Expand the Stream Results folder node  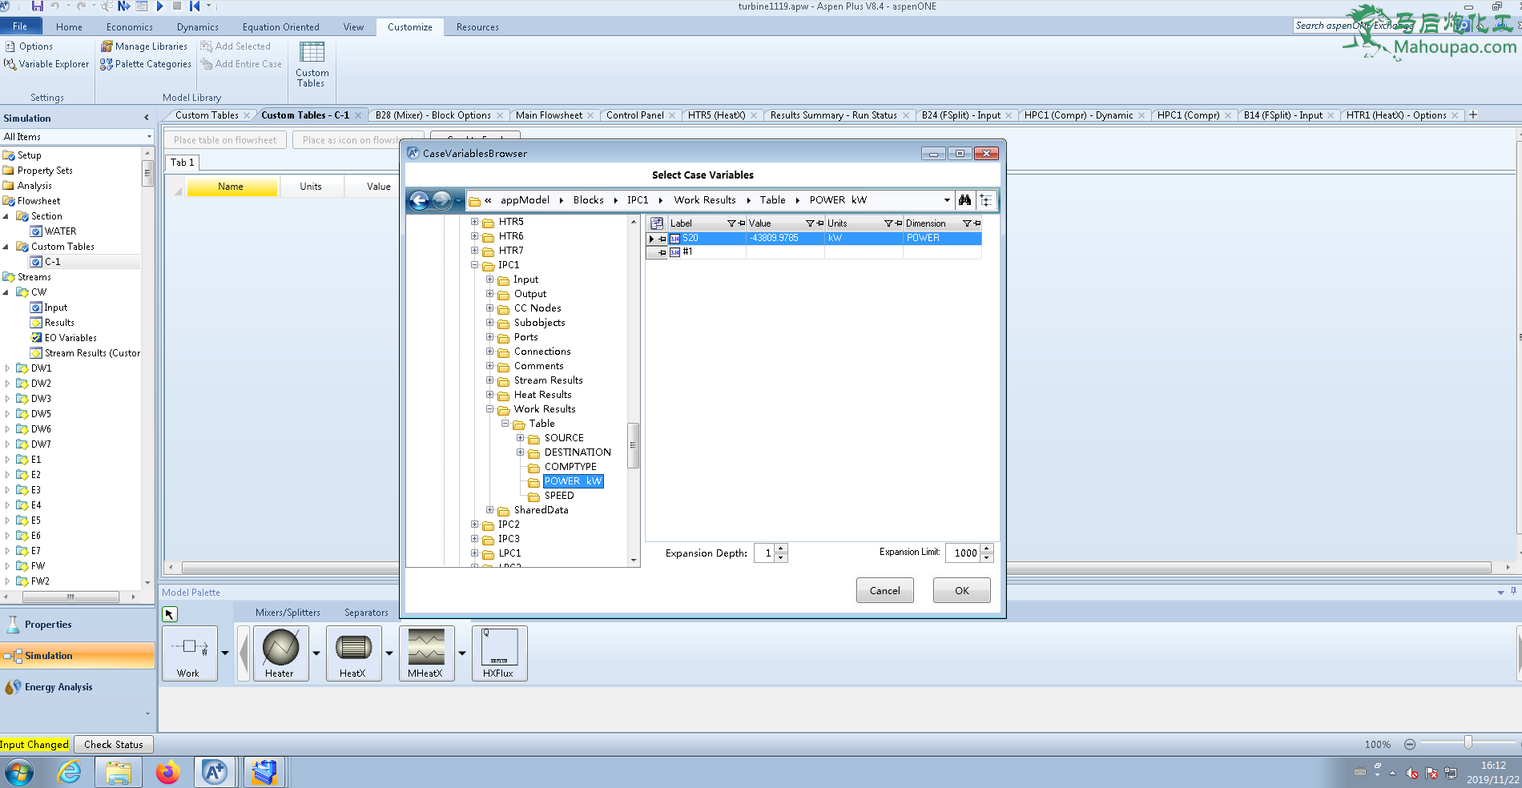click(489, 380)
